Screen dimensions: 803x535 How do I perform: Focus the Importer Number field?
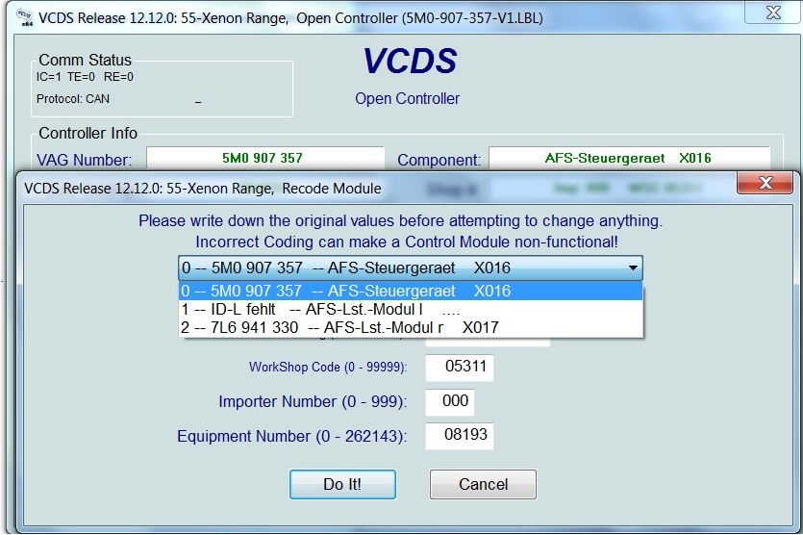click(x=450, y=401)
